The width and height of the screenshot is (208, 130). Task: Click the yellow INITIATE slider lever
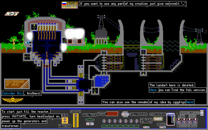pyautogui.click(x=76, y=121)
